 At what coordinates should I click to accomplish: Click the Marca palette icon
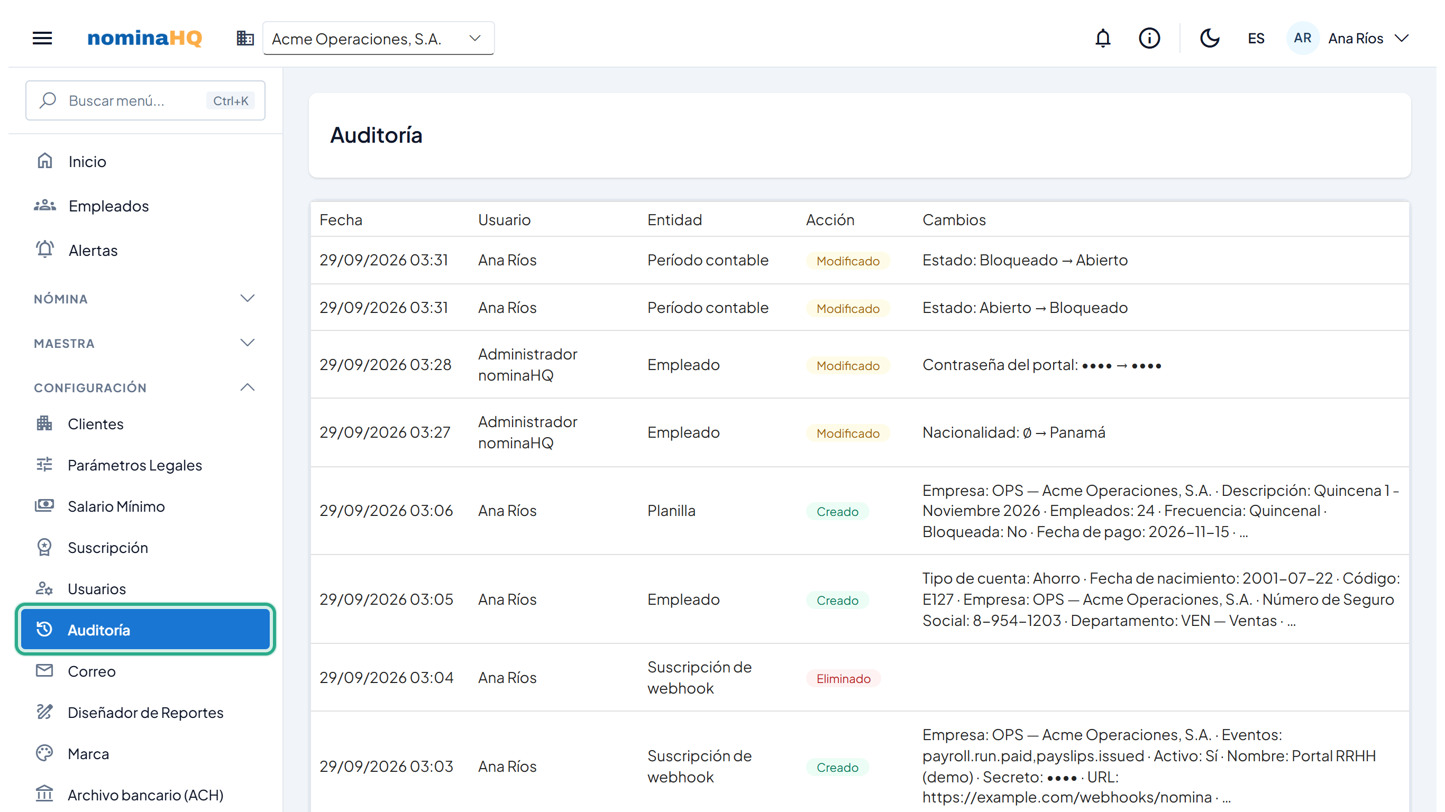[x=44, y=753]
